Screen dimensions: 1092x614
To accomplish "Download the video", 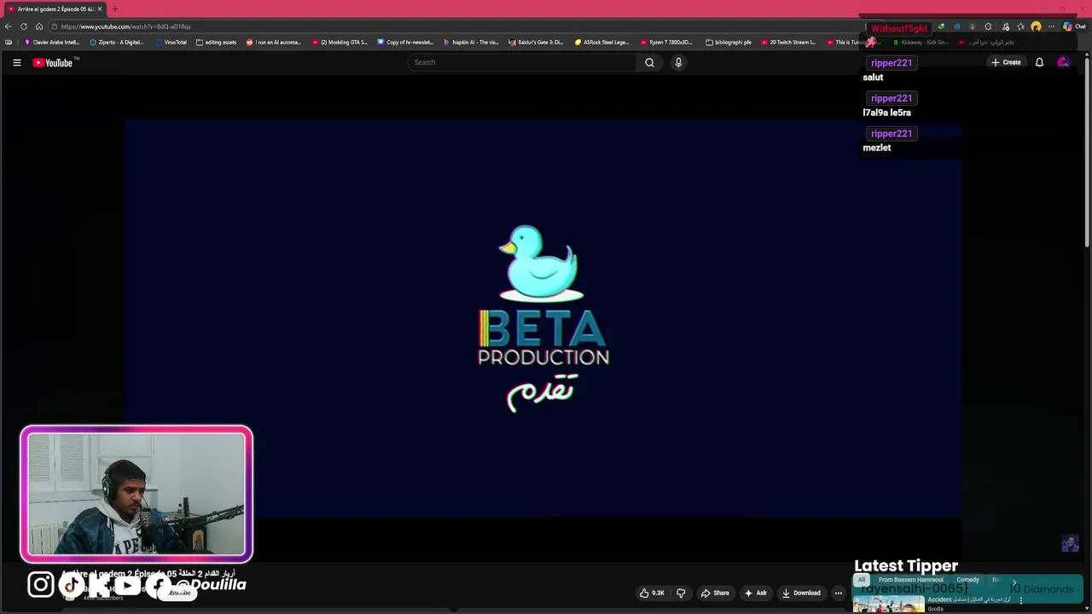I will [x=801, y=593].
